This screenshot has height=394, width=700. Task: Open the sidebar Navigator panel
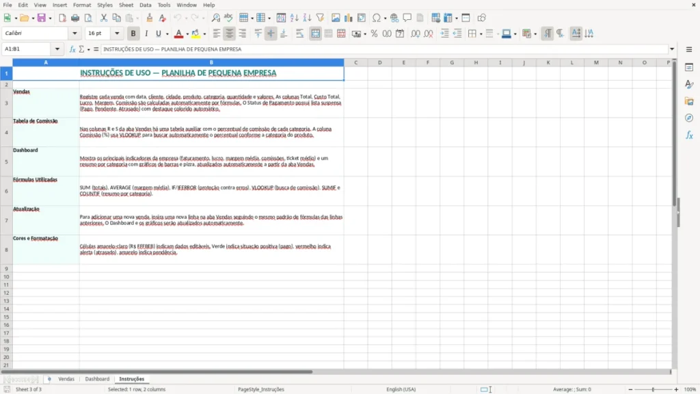point(689,118)
